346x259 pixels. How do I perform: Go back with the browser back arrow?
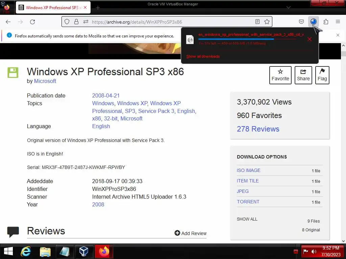point(8,22)
